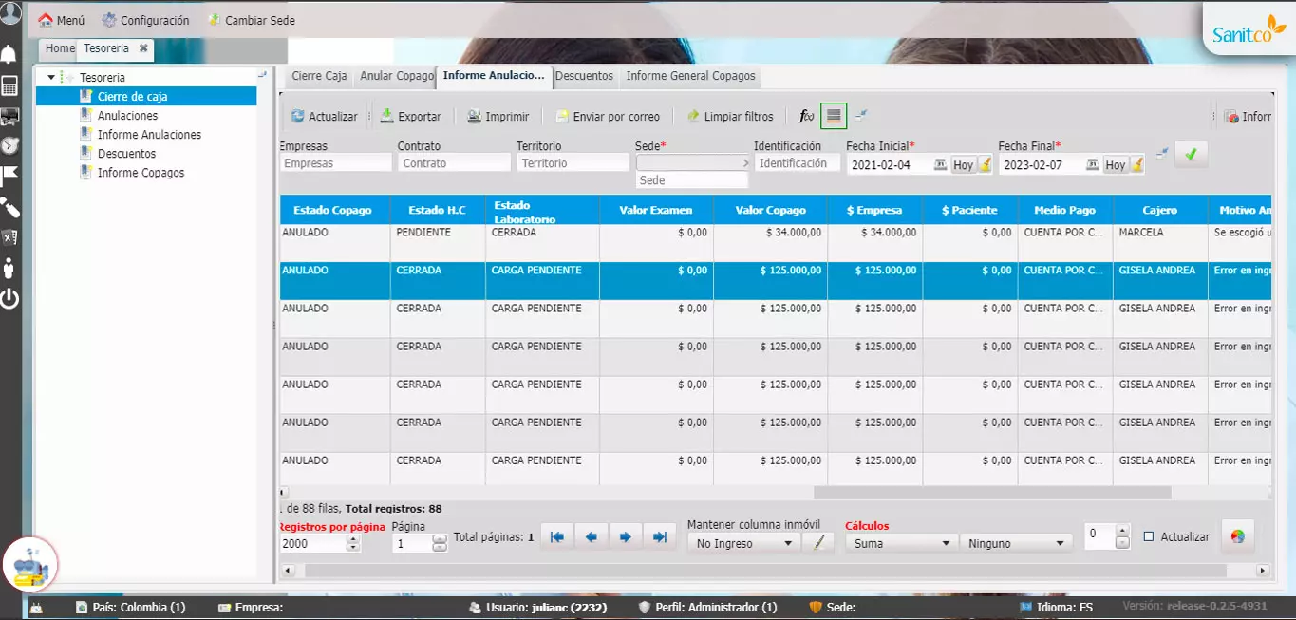Click the green checkmark apply filters button

[1191, 155]
